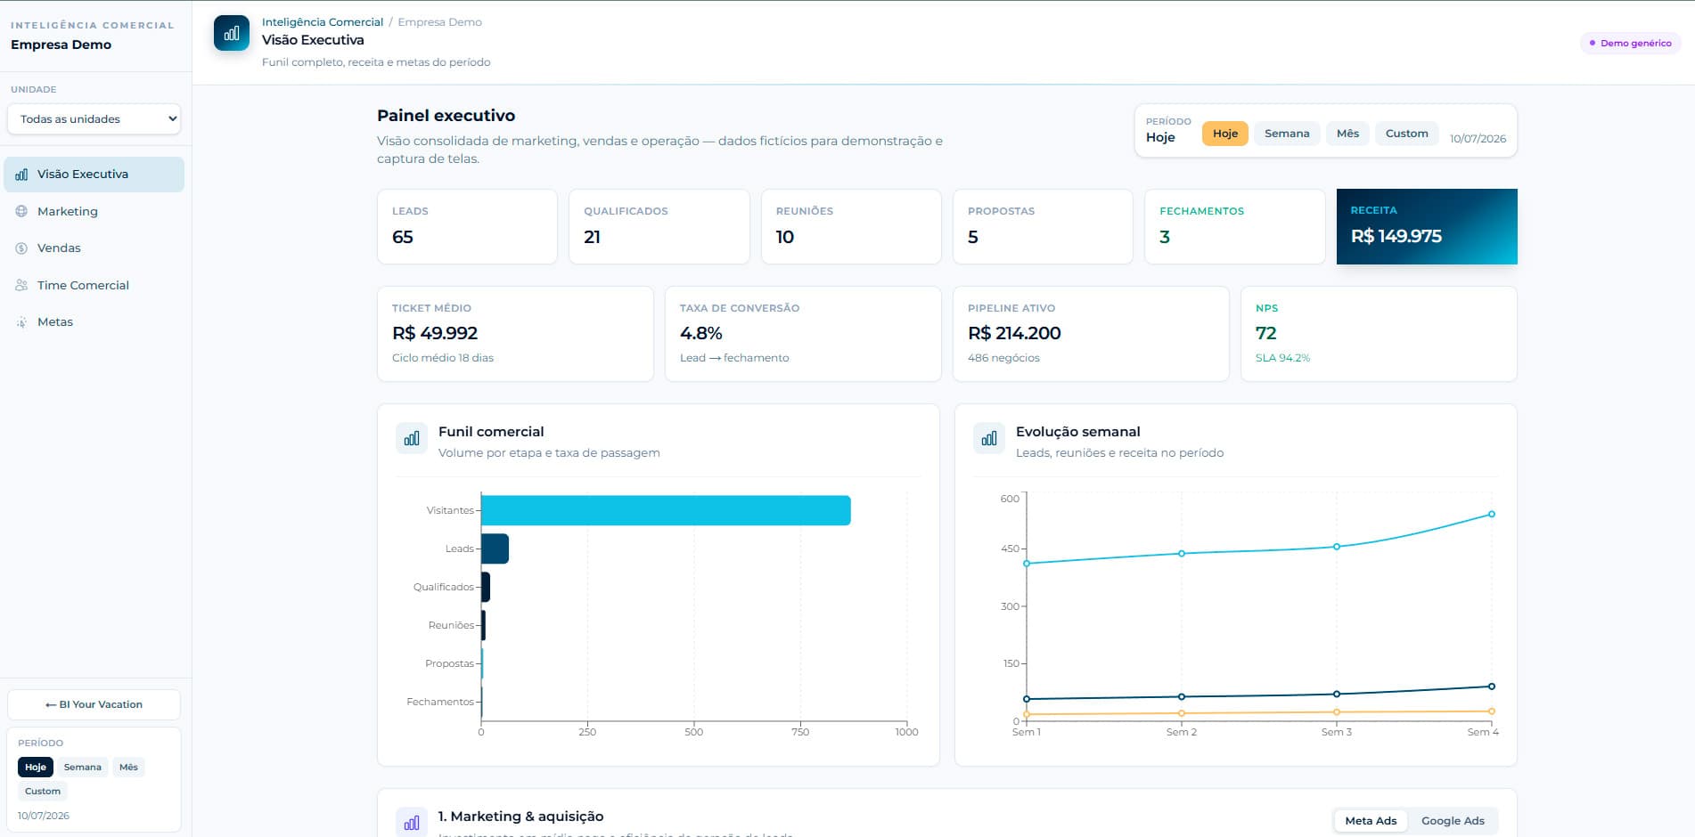Open Visão Executiva menu item
This screenshot has width=1695, height=837.
click(x=94, y=175)
